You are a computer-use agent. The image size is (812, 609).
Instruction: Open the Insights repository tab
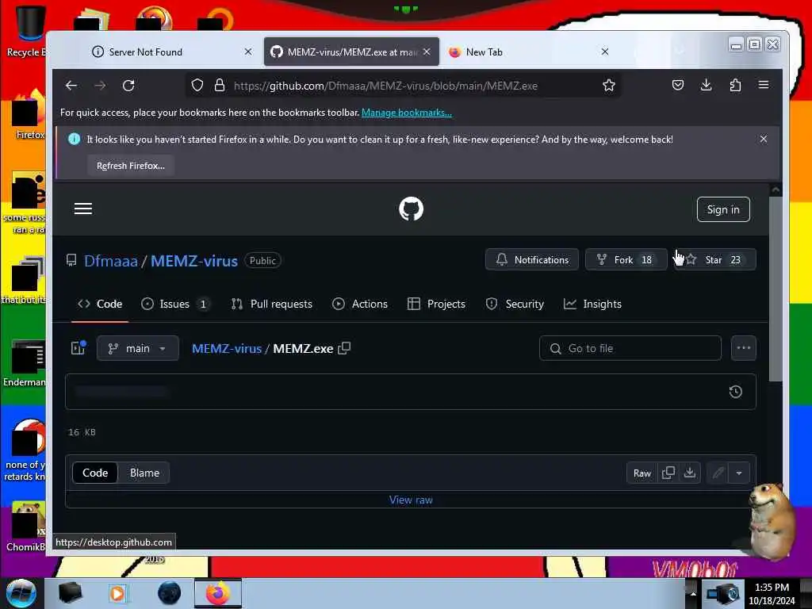[592, 304]
